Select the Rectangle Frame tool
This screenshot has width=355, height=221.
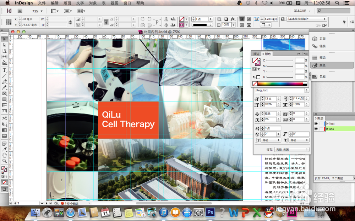(4, 93)
